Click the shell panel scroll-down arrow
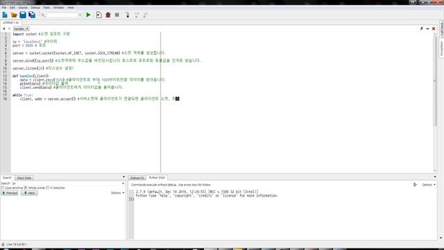Screen dimensions: 444x250 (x=441, y=238)
